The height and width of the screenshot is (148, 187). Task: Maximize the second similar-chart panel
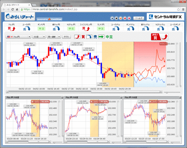coord(121,98)
